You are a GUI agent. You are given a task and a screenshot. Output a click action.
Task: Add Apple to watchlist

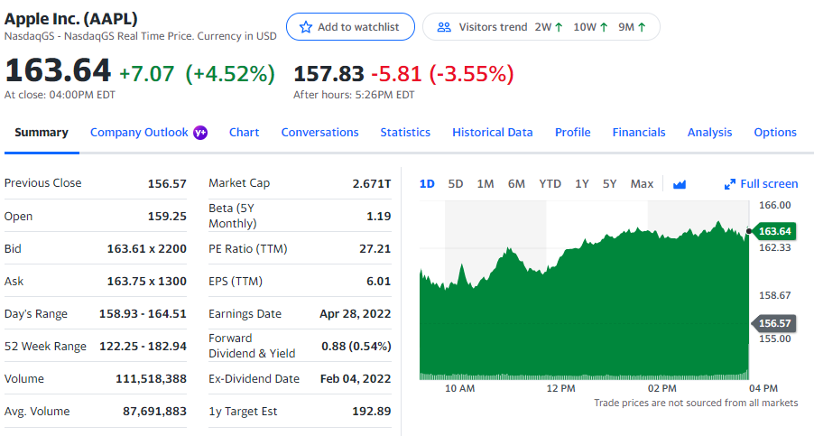coord(350,27)
